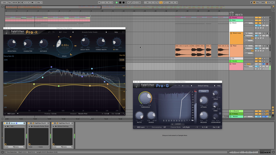Viewport: 276px width, 155px height.
Task: Select previous Pro-R preset with left arrow
Action: (x=73, y=32)
